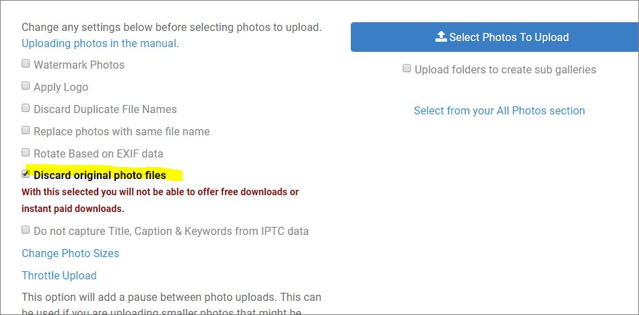The width and height of the screenshot is (639, 315).
Task: Click the upload arrow icon on blue button
Action: (441, 37)
